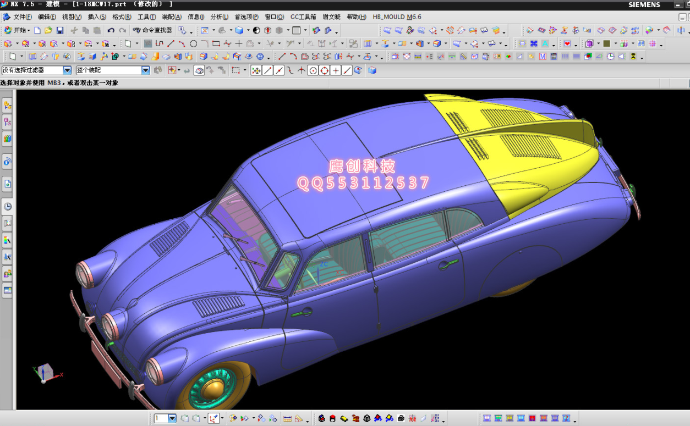Open the Command Finder (命令查找器)

(152, 31)
